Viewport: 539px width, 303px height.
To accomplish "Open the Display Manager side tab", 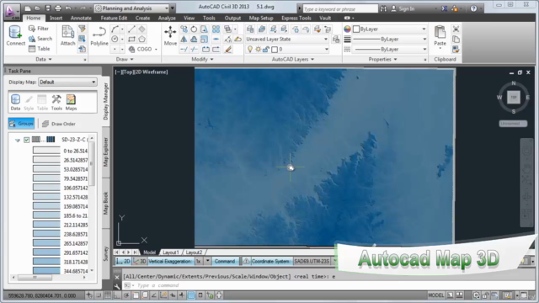I will click(106, 101).
